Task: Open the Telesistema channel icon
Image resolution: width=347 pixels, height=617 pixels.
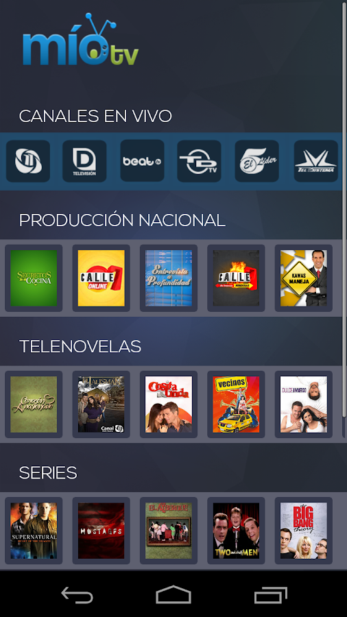Action: [315, 161]
